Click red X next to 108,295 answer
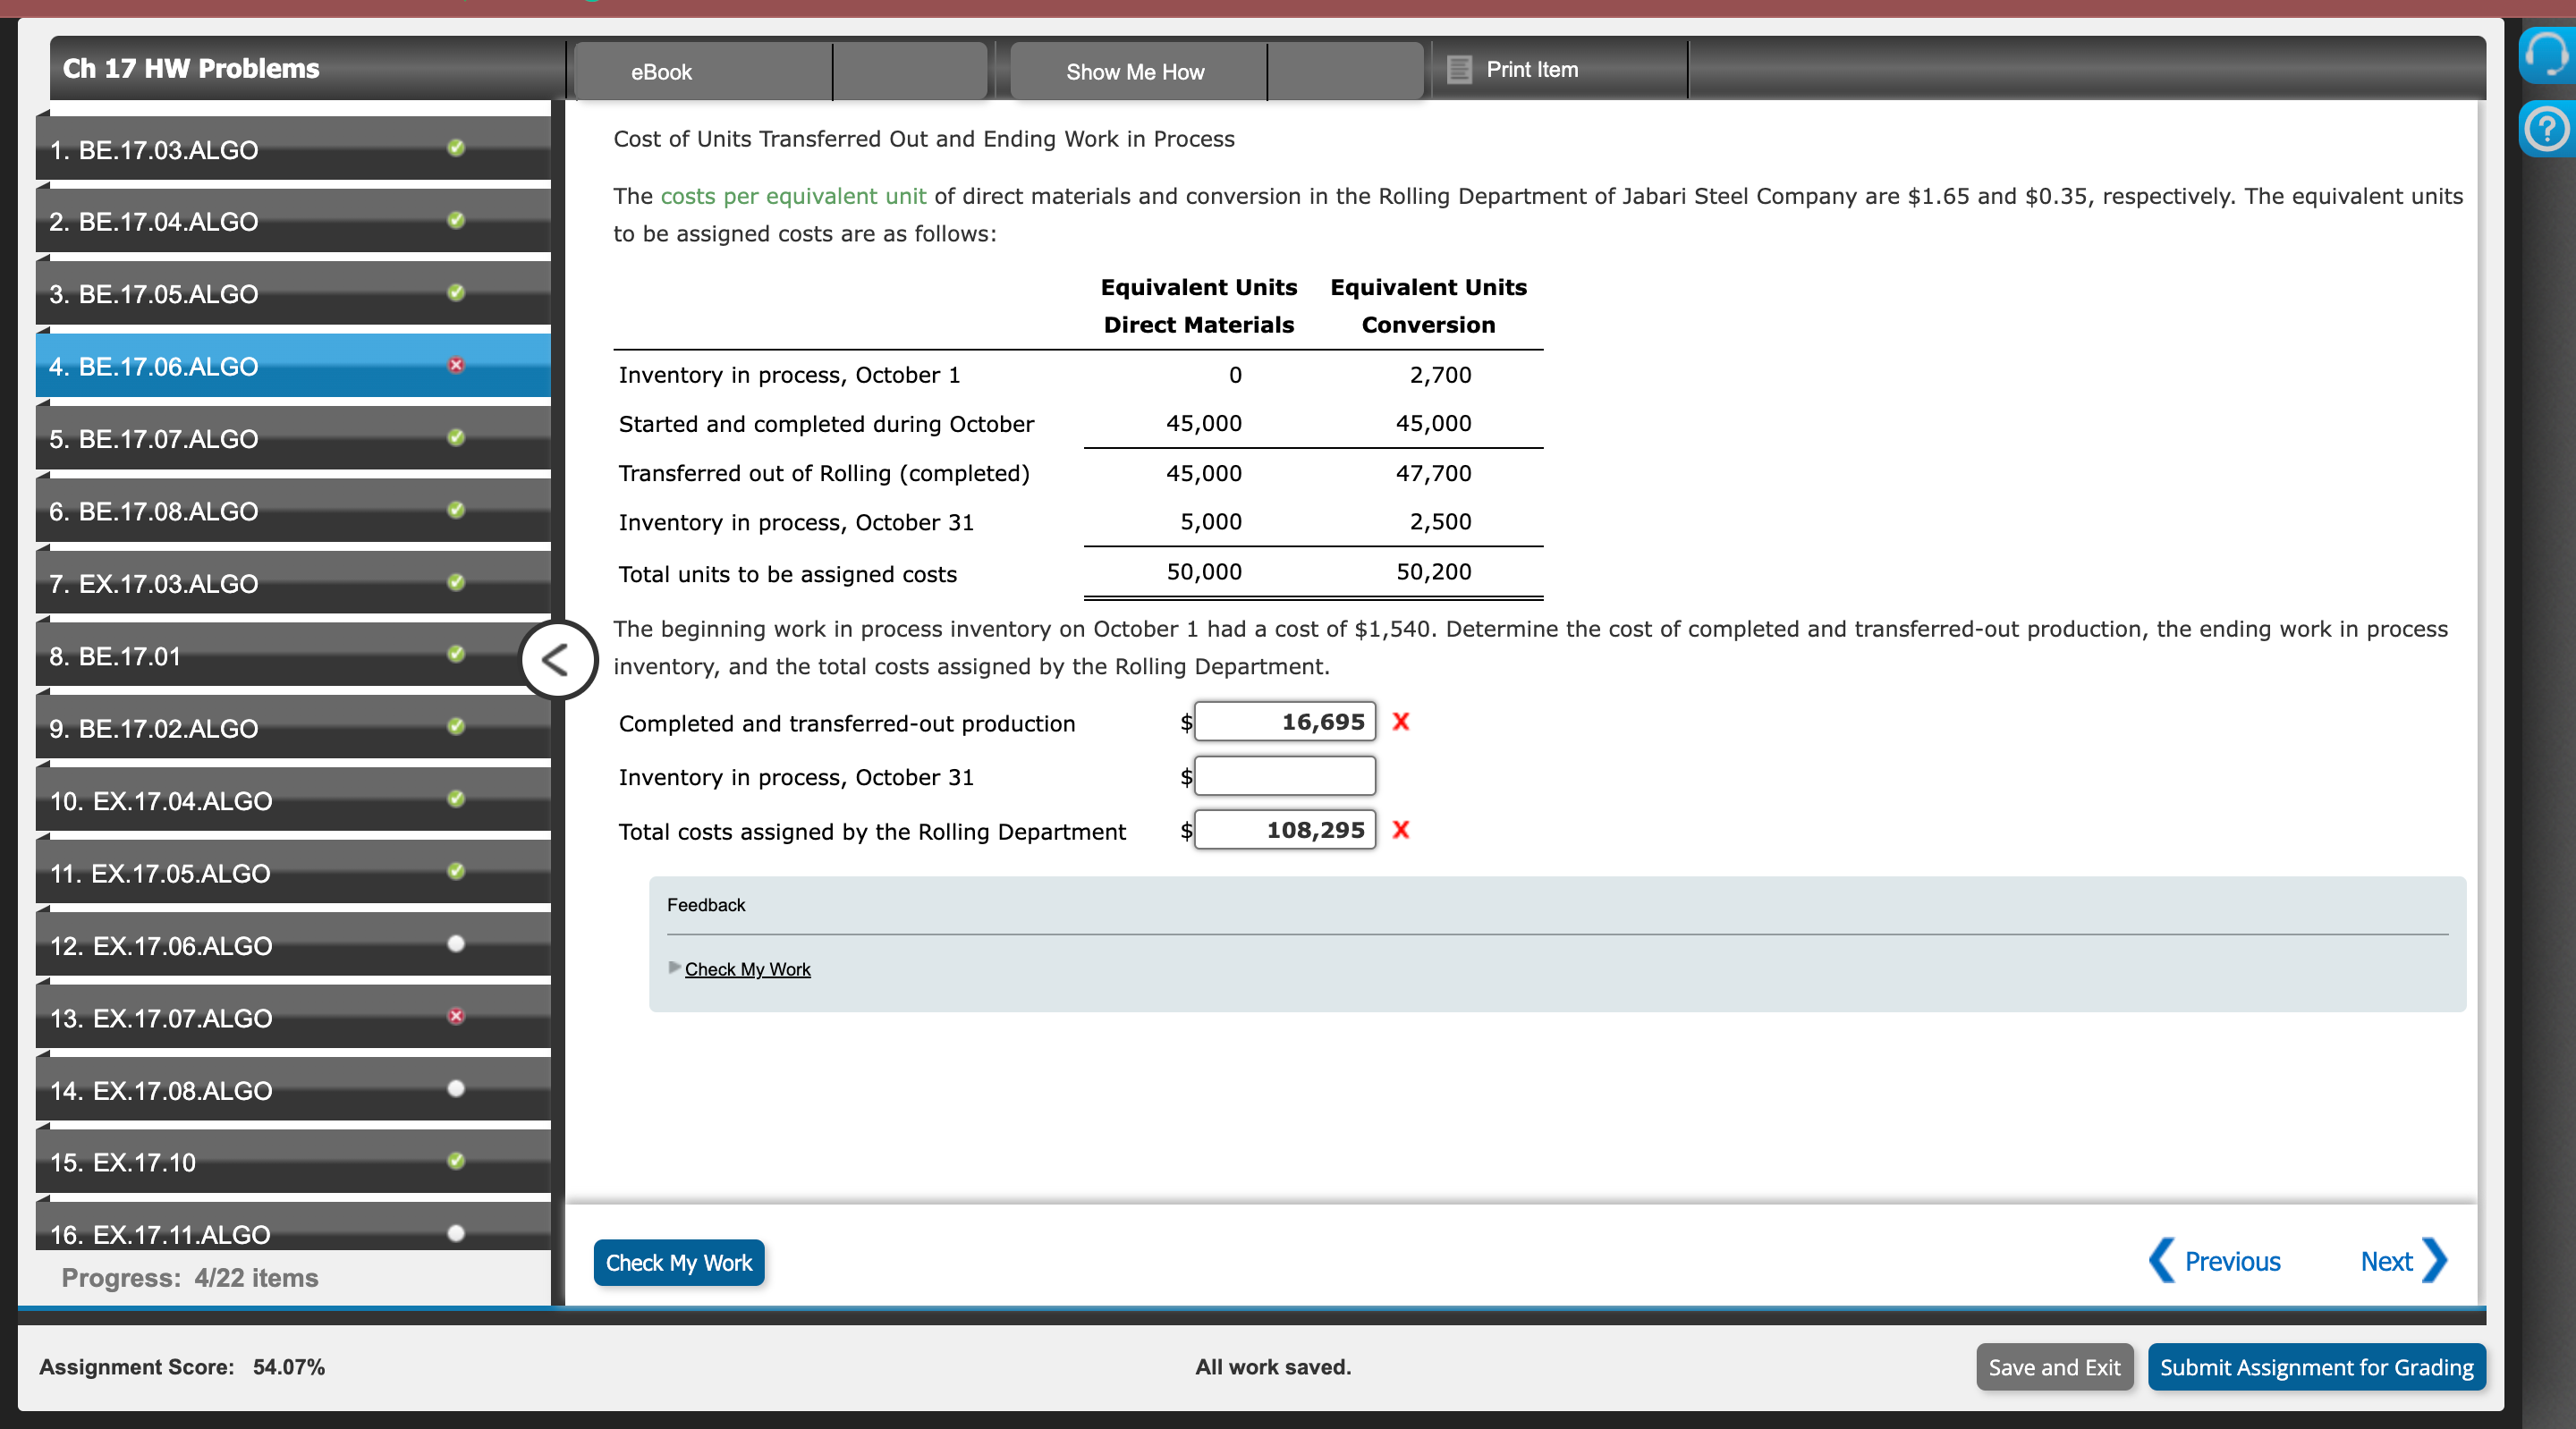Viewport: 2576px width, 1429px height. click(x=1400, y=830)
